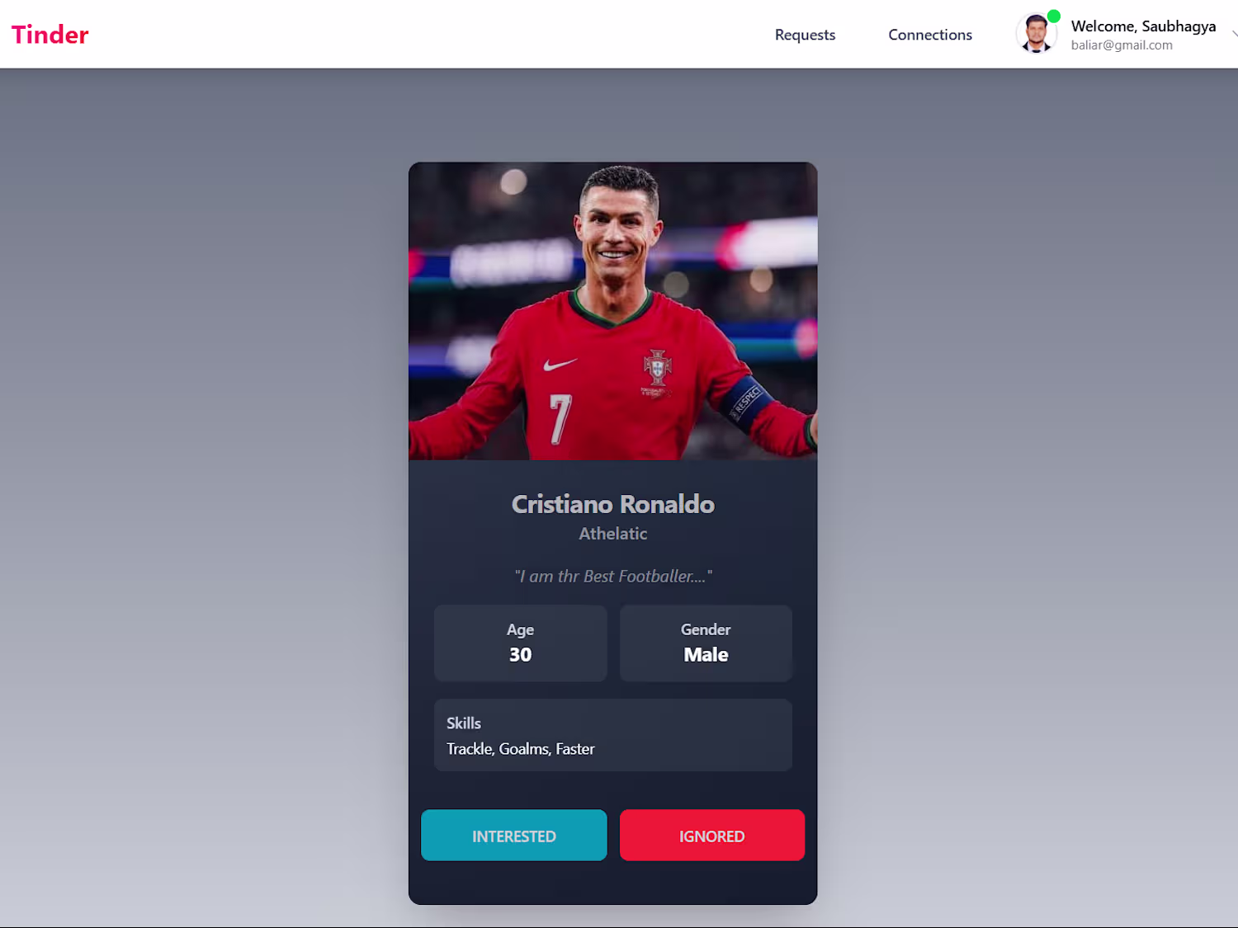The width and height of the screenshot is (1238, 928).
Task: Click the baliar@gmail.com email address
Action: coord(1122,45)
